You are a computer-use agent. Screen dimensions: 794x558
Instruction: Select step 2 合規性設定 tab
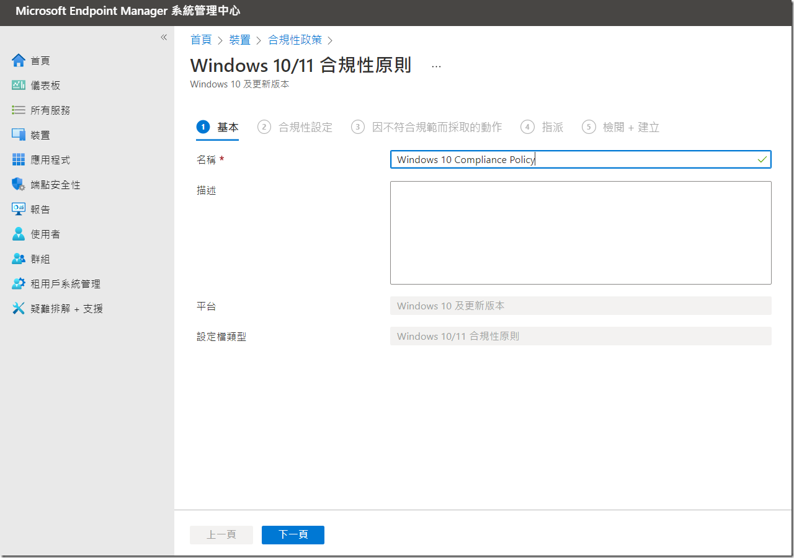coord(295,127)
